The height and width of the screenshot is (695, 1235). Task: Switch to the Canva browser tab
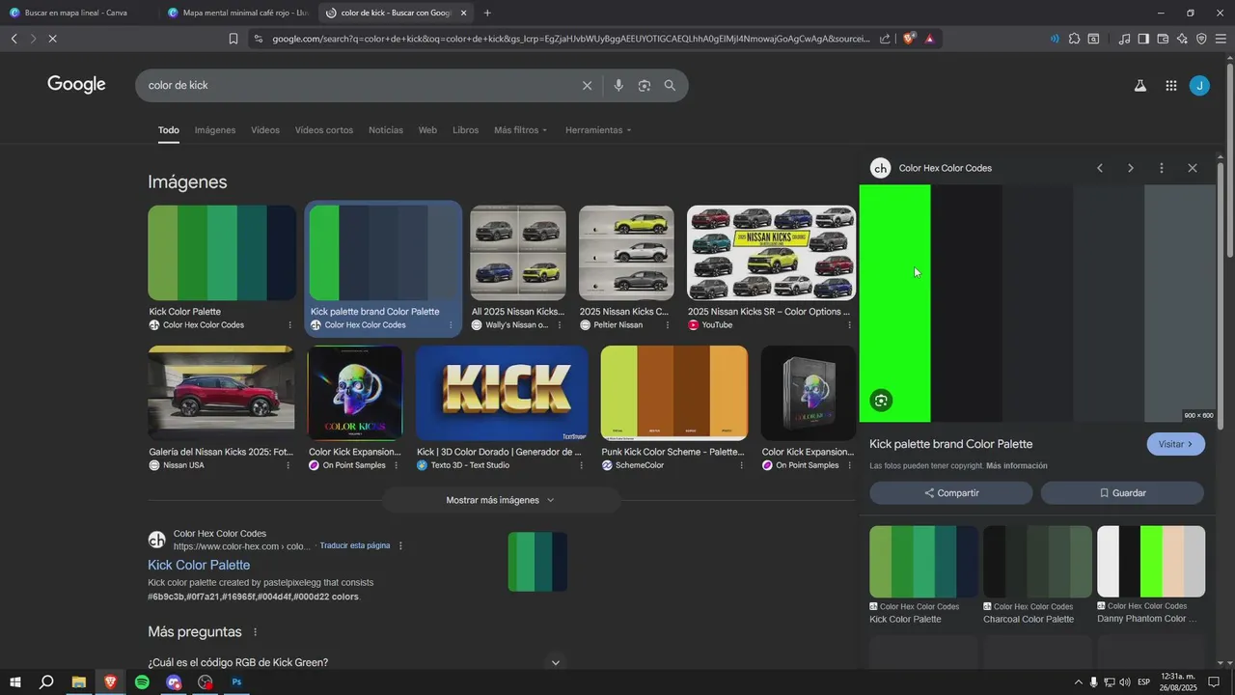(77, 14)
